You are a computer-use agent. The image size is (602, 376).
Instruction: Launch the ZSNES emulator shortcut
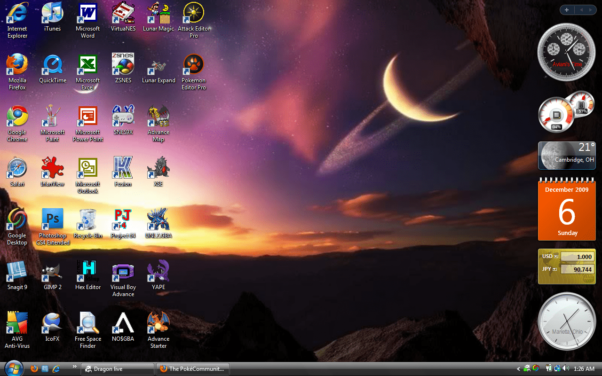123,69
